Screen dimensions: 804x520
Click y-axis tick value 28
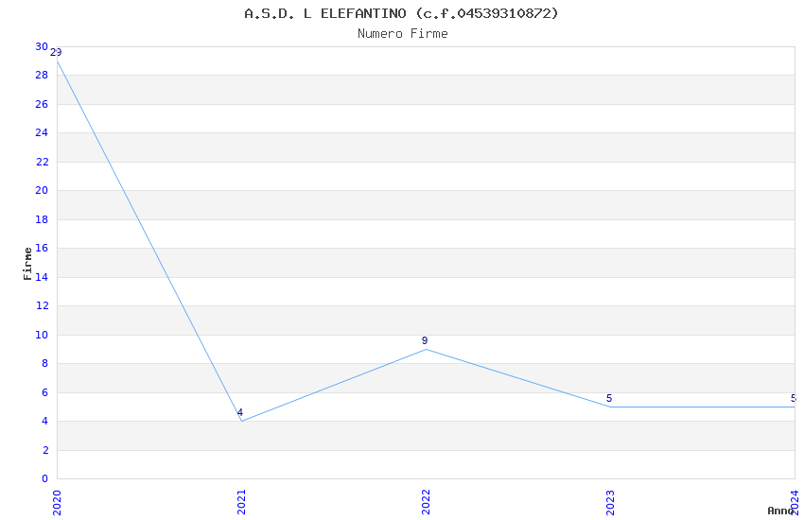tap(42, 76)
